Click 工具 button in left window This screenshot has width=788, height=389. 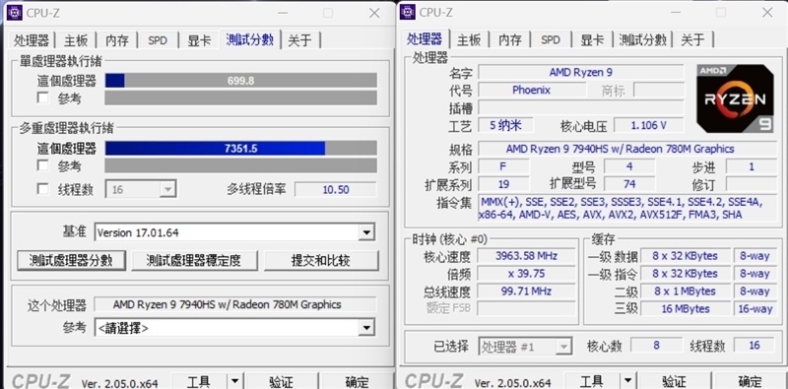[x=199, y=381]
